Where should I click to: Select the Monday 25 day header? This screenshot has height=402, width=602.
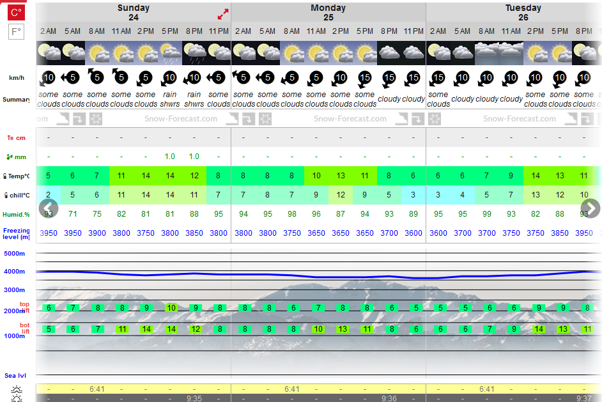click(328, 13)
